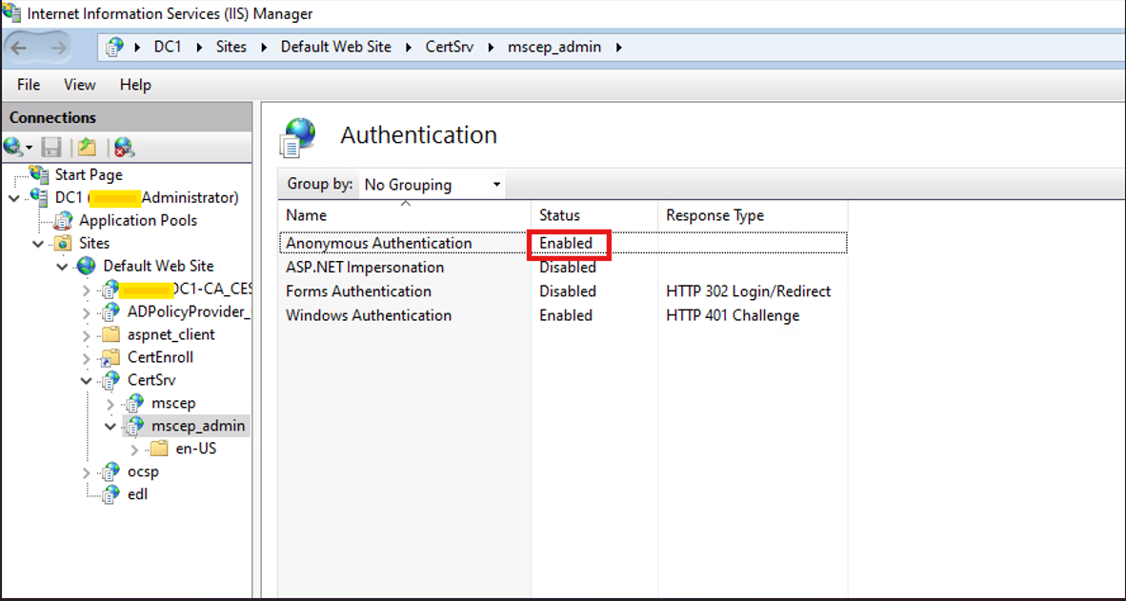This screenshot has height=601, width=1126.
Task: Select the ocsp application icon
Action: [111, 471]
